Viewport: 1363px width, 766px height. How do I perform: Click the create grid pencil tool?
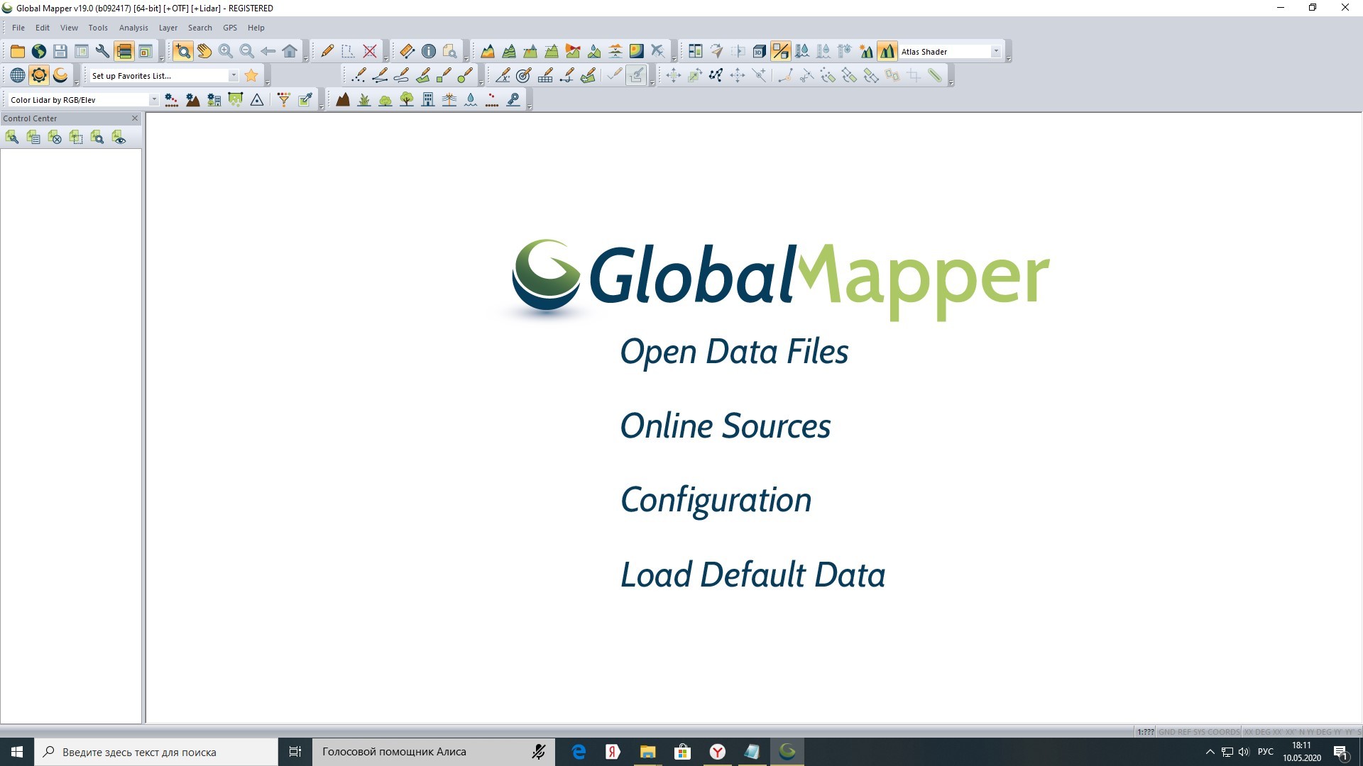(x=545, y=75)
